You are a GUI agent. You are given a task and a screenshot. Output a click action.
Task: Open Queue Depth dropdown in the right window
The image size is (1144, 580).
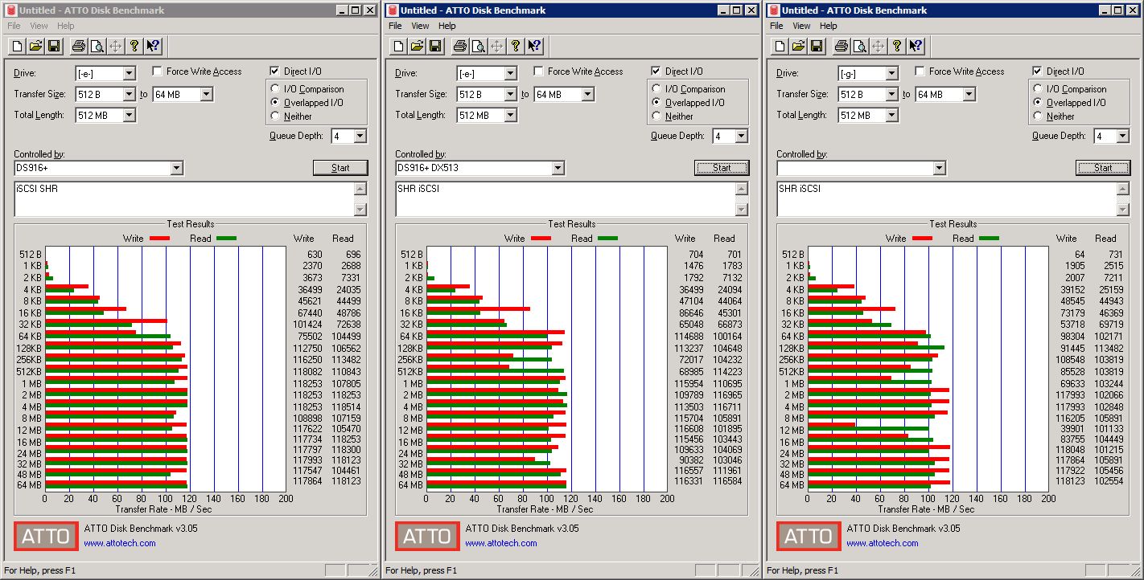[x=1122, y=137]
